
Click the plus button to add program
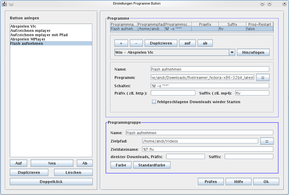[x=121, y=43]
